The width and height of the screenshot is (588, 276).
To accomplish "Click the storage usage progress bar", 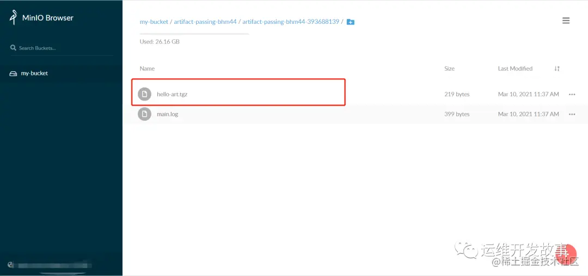I will tap(194, 34).
